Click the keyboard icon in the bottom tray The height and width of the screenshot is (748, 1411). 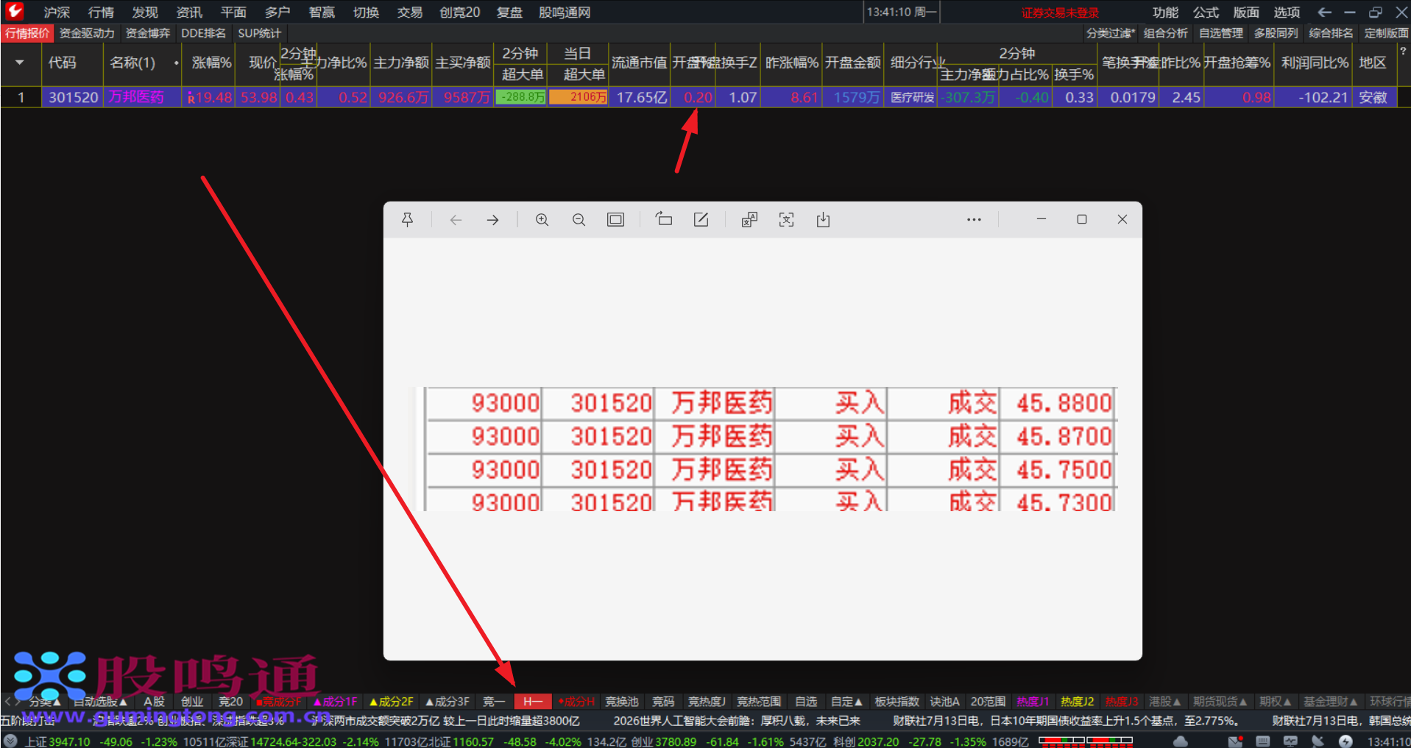1263,741
